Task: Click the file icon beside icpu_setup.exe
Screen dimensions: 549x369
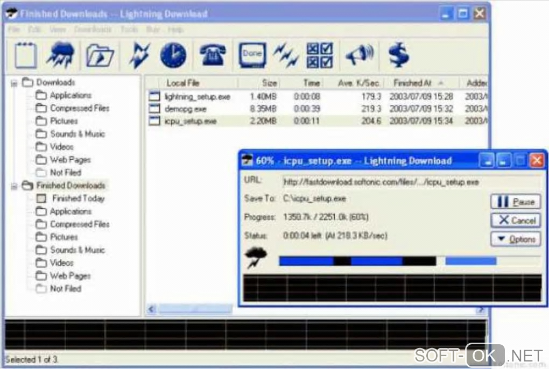Action: click(154, 120)
